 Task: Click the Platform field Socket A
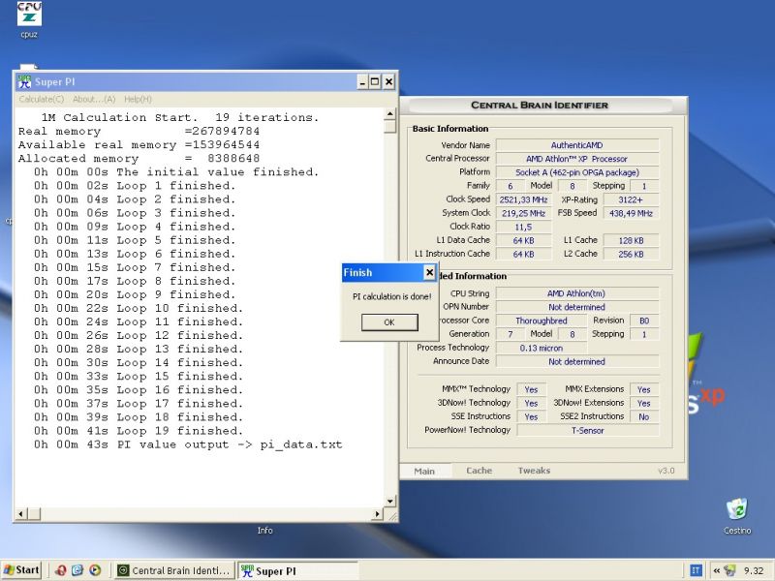point(577,172)
